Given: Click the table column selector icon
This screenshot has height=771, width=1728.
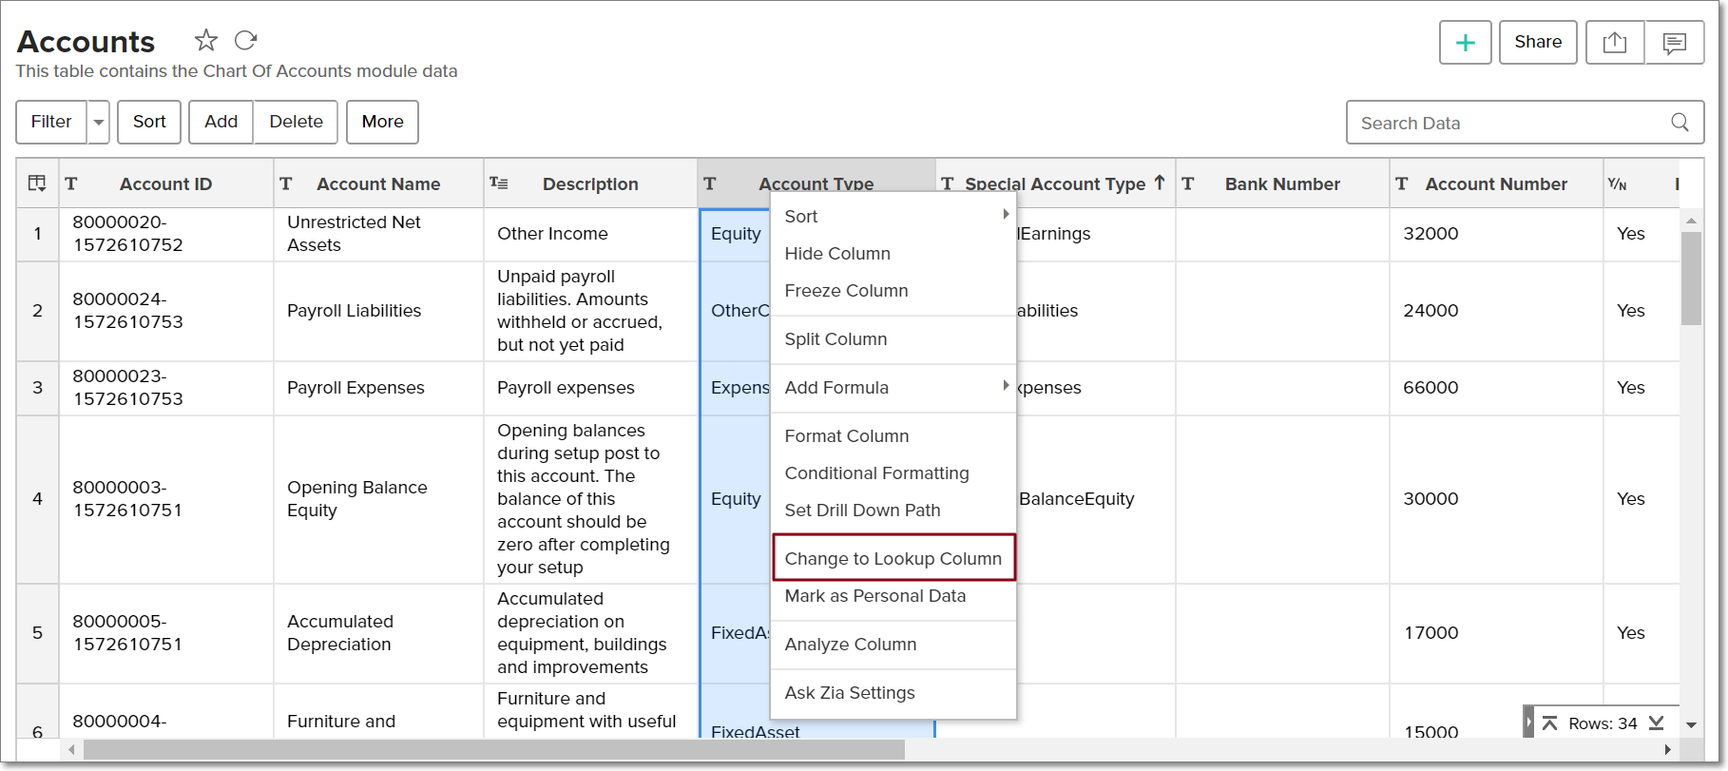Looking at the screenshot, I should tap(37, 183).
